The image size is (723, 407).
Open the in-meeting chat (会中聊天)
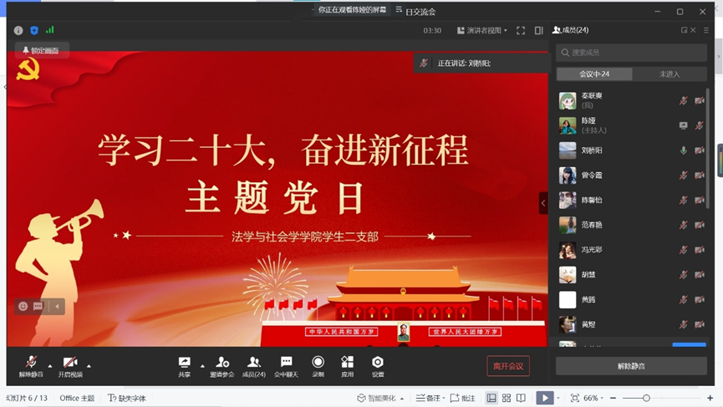pos(286,365)
